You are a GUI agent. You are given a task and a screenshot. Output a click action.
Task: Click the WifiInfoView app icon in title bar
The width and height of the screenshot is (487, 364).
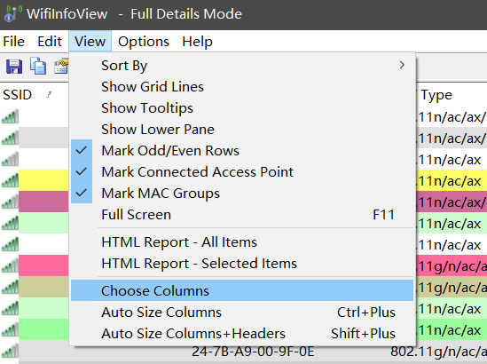click(x=12, y=13)
